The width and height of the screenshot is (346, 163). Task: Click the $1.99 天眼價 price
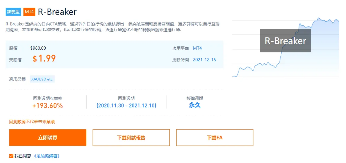pos(44,59)
